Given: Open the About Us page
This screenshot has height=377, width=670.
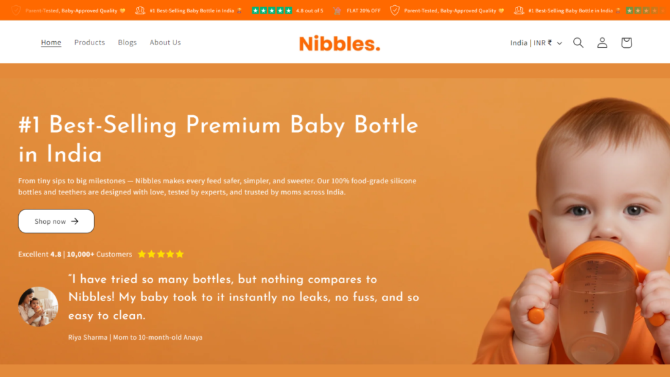Looking at the screenshot, I should [165, 43].
